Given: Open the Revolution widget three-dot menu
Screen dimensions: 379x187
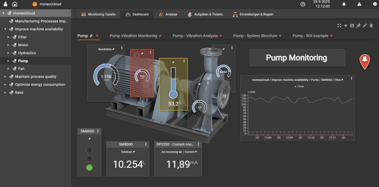Looking at the screenshot, I should pyautogui.click(x=122, y=48).
